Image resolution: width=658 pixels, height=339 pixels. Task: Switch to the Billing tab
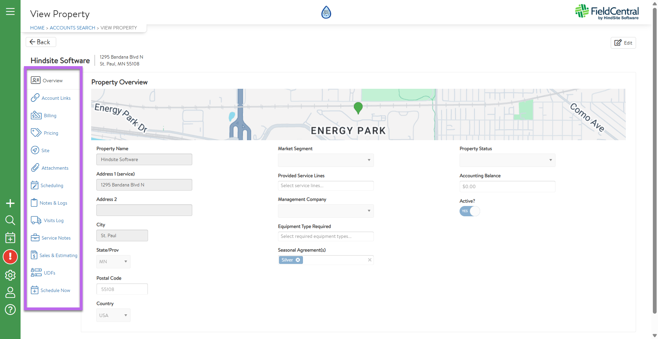point(50,116)
